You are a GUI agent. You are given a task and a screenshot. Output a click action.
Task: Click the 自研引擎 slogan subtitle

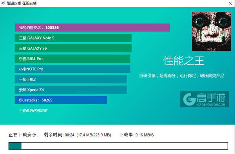click(x=182, y=76)
